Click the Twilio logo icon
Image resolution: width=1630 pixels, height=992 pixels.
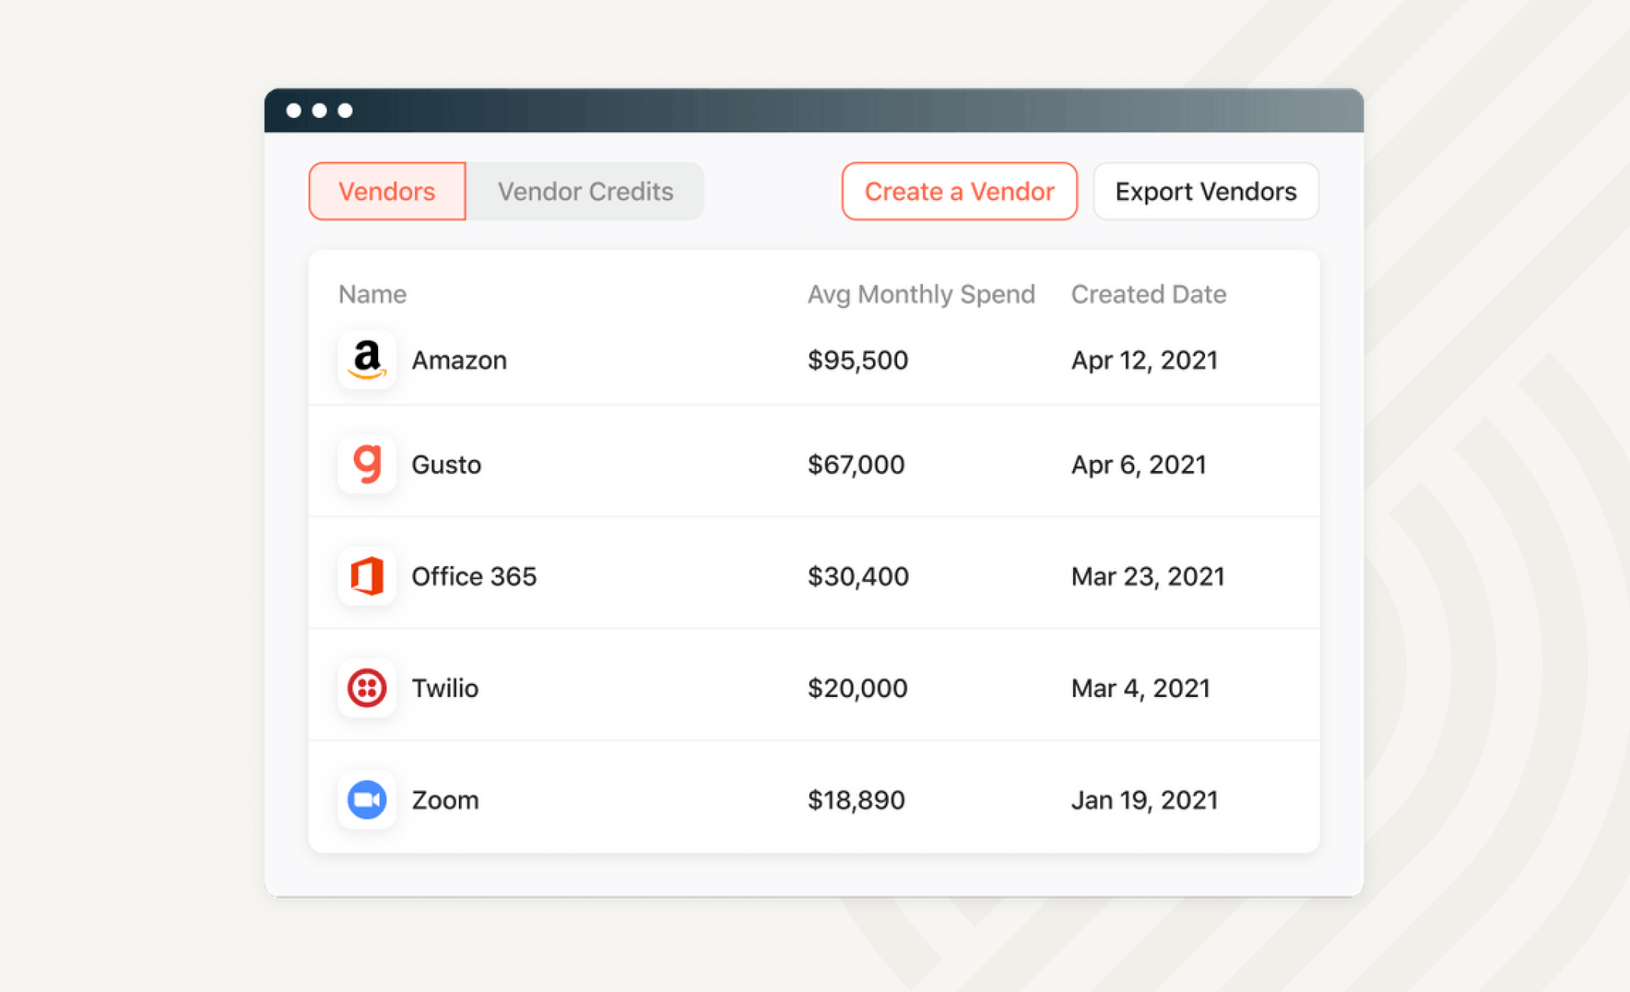pos(367,688)
